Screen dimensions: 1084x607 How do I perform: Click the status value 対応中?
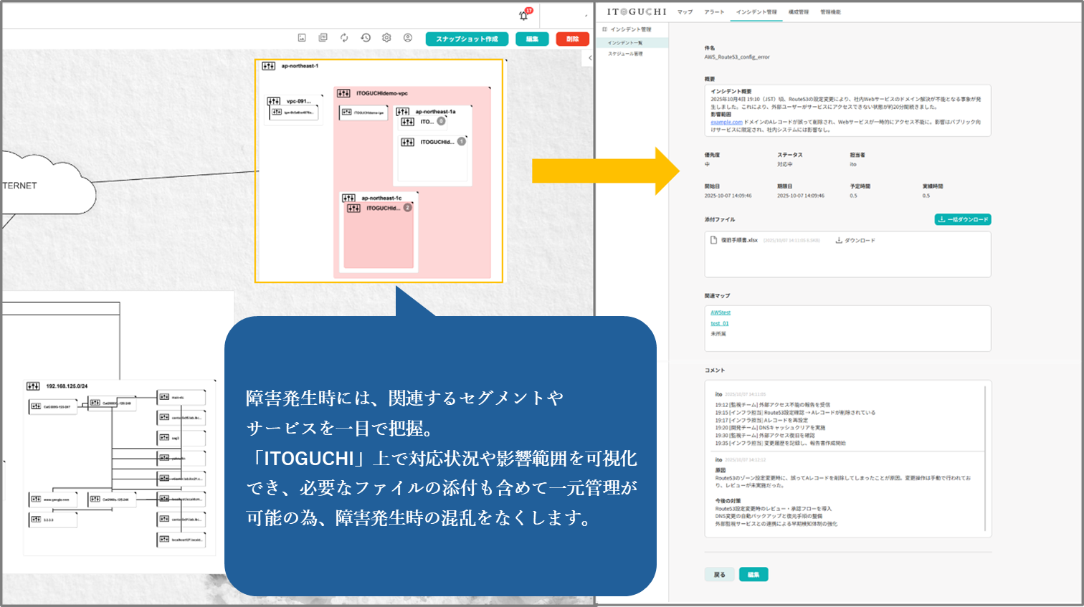[x=784, y=164]
